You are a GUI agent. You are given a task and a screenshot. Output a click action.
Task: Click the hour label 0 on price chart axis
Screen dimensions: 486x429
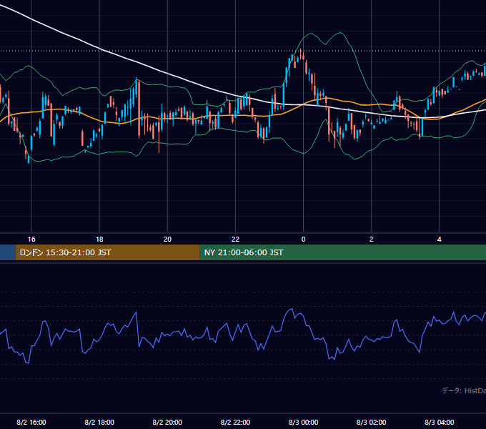(303, 240)
